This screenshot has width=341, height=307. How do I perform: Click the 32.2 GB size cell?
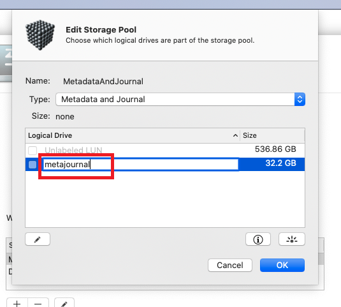[x=280, y=163]
